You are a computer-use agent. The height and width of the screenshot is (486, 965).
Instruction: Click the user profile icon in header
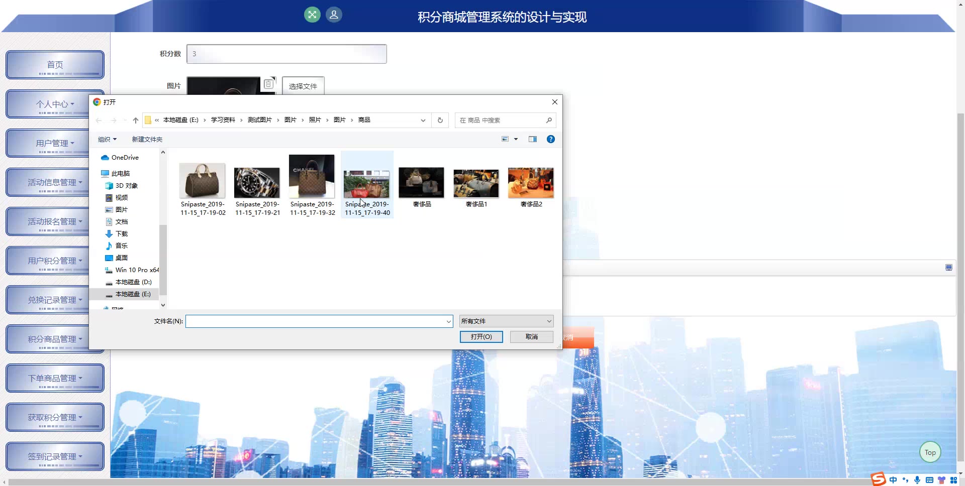click(x=334, y=15)
